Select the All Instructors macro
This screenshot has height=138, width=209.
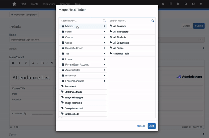point(131,32)
